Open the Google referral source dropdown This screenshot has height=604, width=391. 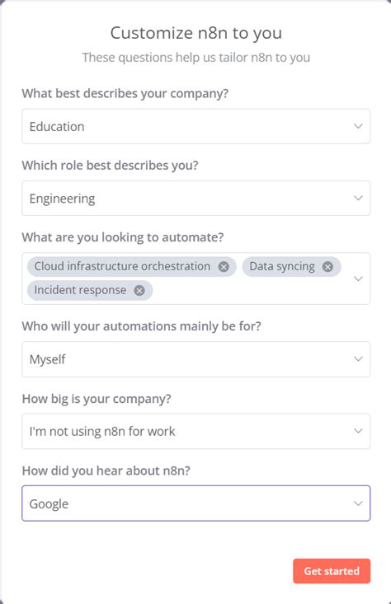coord(195,503)
